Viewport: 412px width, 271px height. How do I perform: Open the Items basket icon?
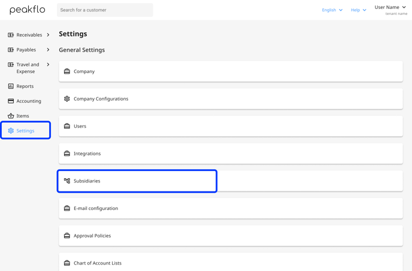pos(11,116)
